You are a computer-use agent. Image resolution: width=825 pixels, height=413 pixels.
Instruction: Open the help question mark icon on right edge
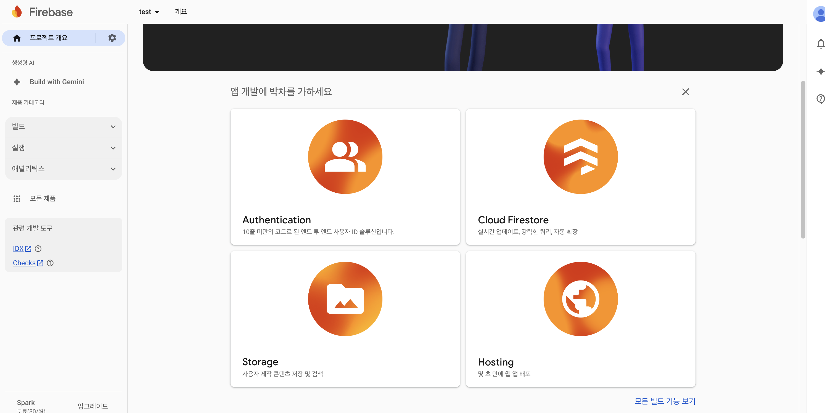[x=820, y=99]
